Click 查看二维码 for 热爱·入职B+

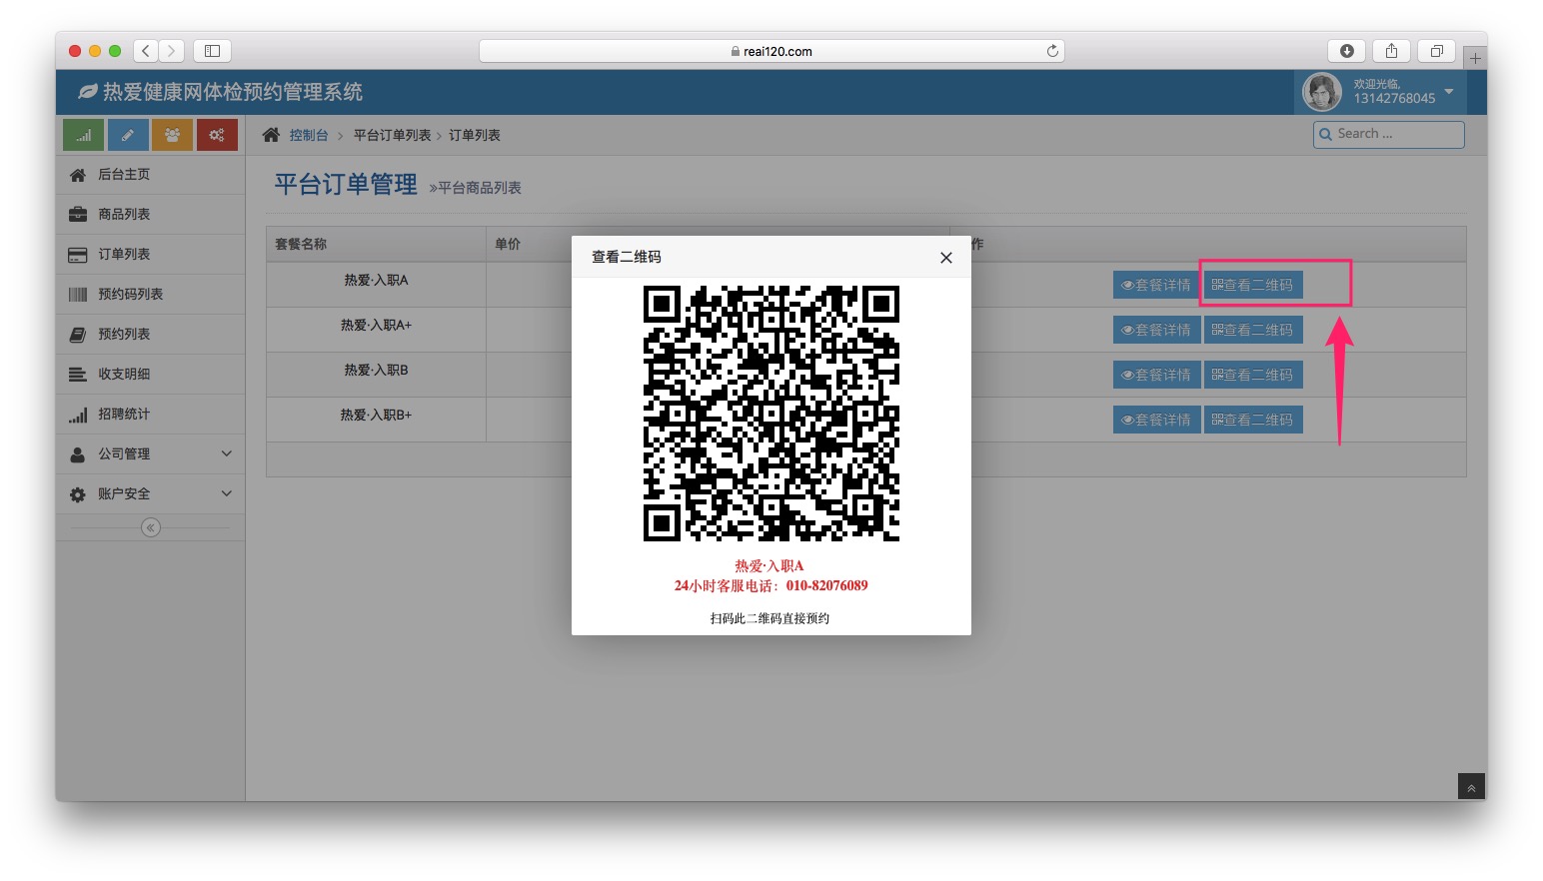1252,420
